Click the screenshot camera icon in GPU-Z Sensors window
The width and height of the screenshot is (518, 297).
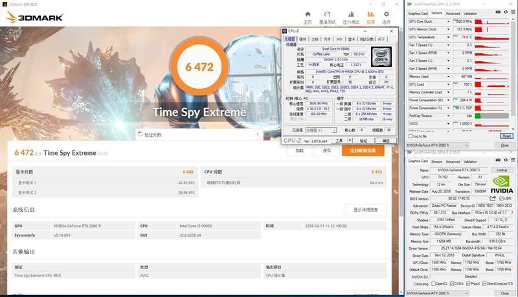(498, 12)
